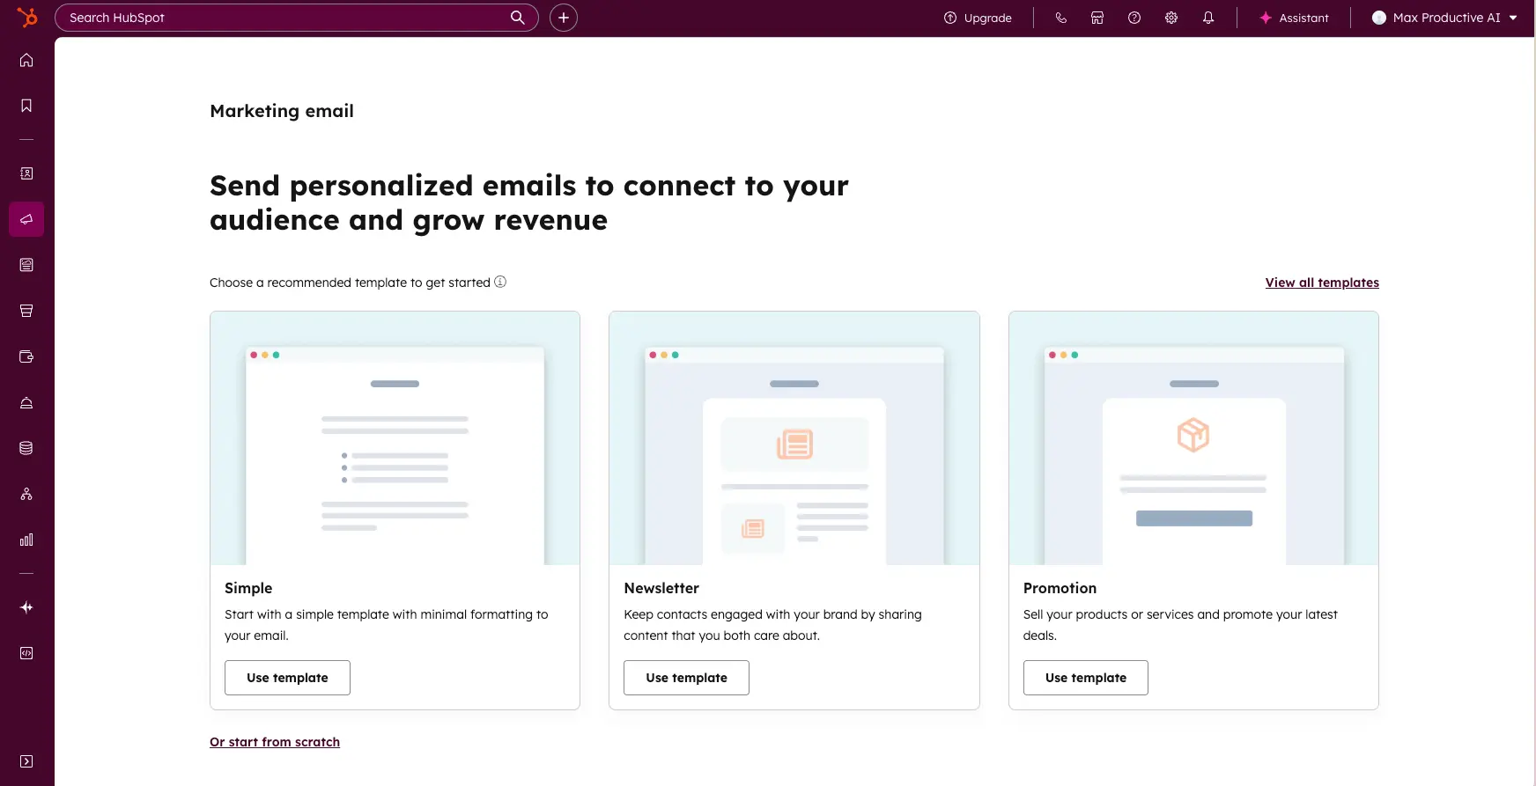Click the Marketing email heading
Screen dimensions: 1536x786
pos(282,111)
